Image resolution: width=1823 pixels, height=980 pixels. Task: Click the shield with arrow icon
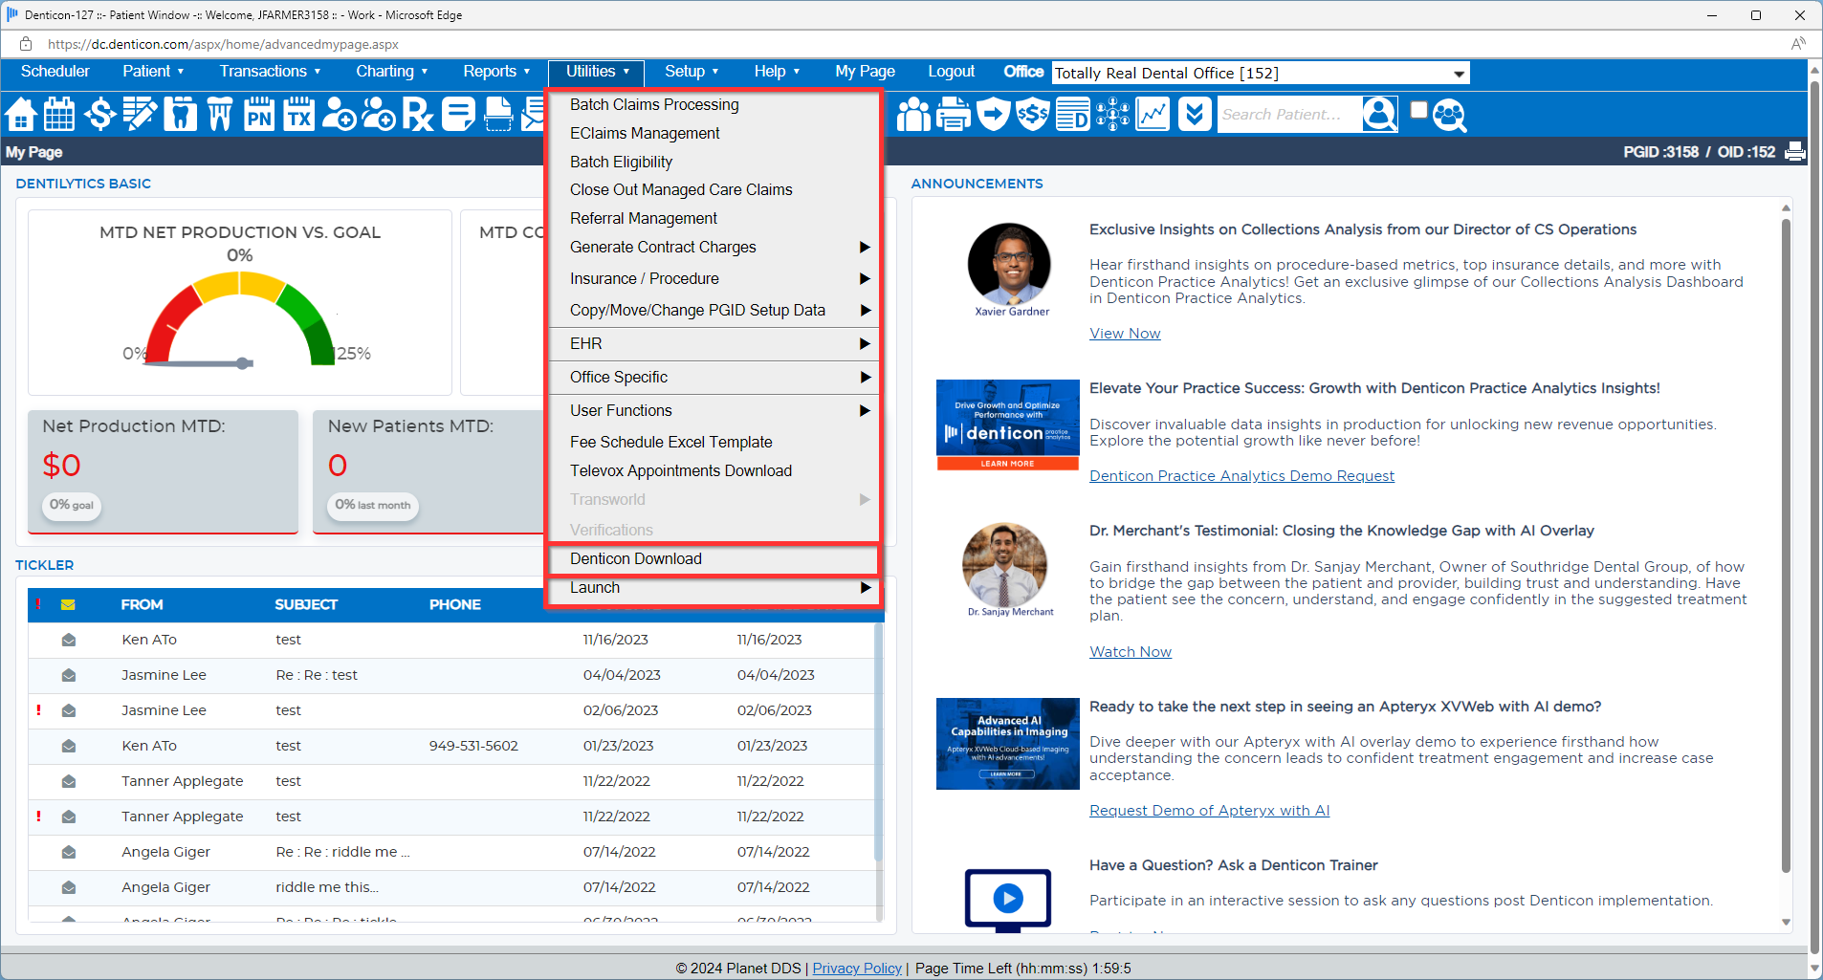pos(994,115)
